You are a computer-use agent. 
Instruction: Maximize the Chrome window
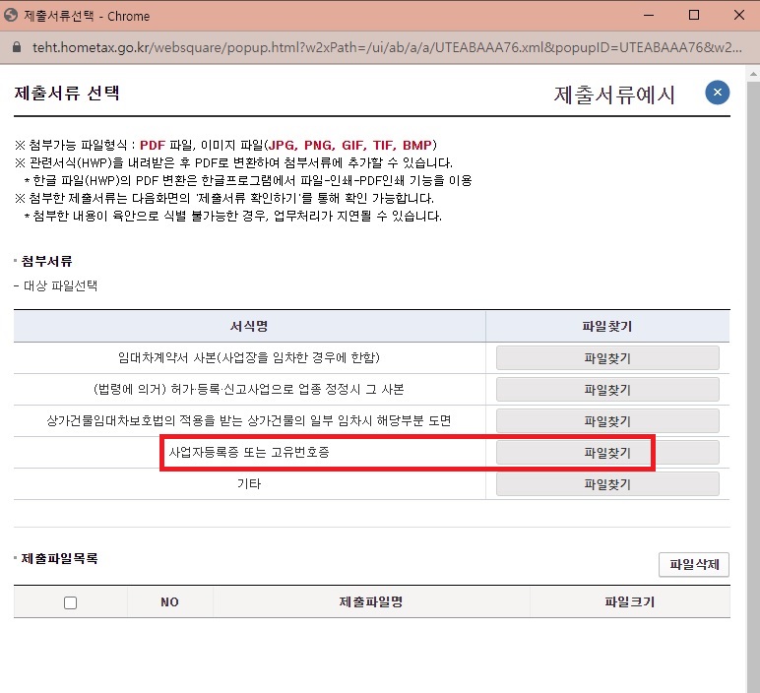tap(694, 16)
